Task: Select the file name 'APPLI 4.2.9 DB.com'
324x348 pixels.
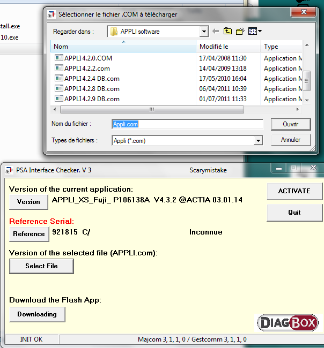Action: coord(92,99)
